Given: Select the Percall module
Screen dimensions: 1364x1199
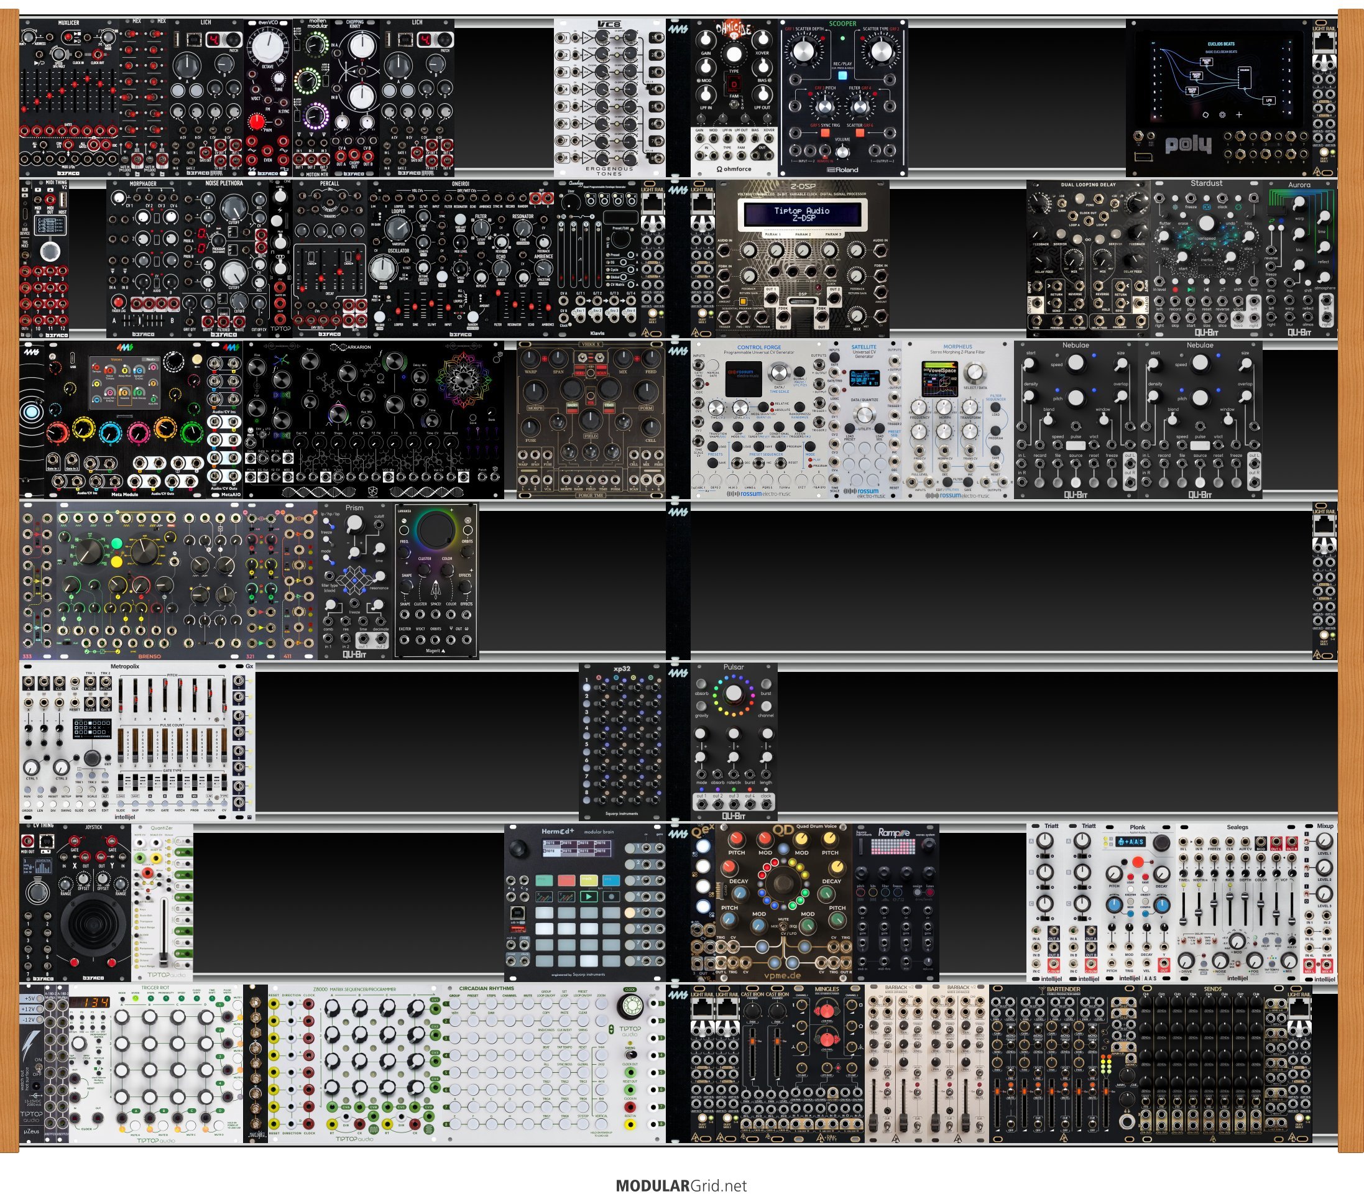Looking at the screenshot, I should (329, 259).
